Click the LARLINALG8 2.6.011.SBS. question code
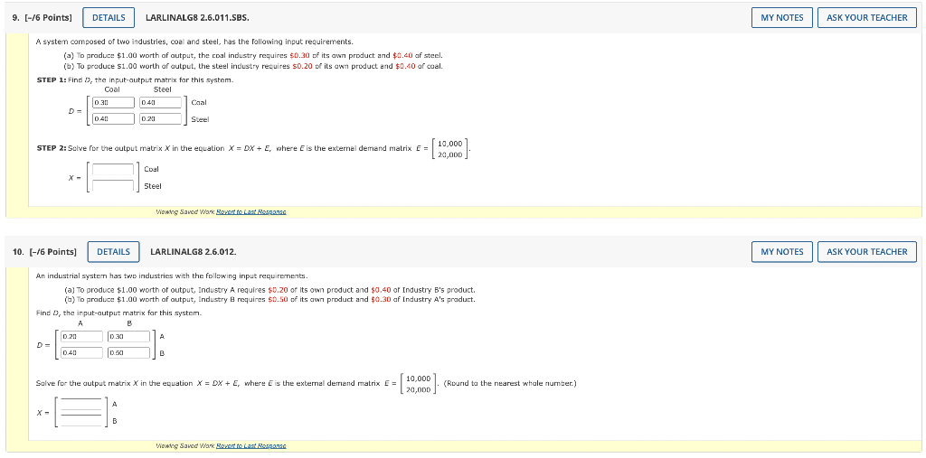This screenshot has height=458, width=926. pos(197,18)
